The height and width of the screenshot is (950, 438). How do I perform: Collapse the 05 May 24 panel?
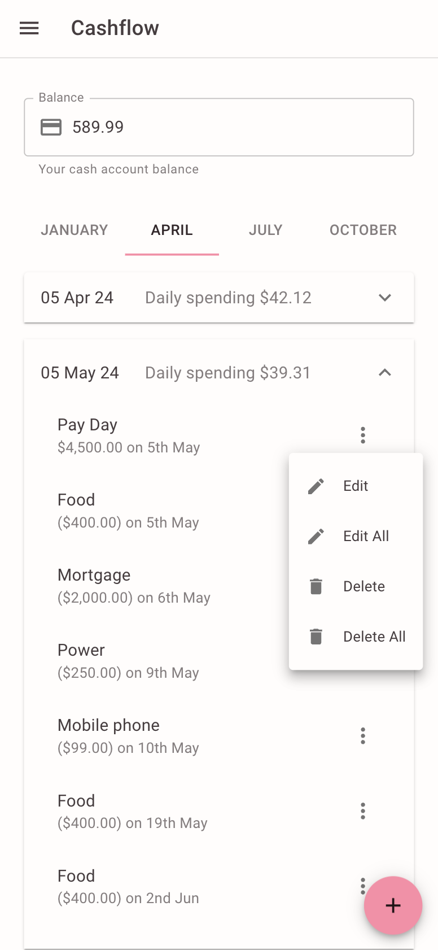pos(385,373)
